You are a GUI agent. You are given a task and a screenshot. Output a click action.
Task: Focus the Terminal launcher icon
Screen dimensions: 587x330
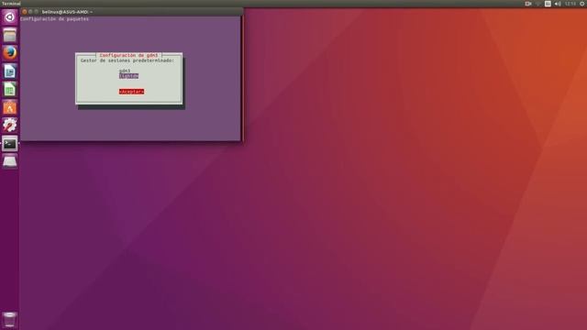pyautogui.click(x=10, y=143)
